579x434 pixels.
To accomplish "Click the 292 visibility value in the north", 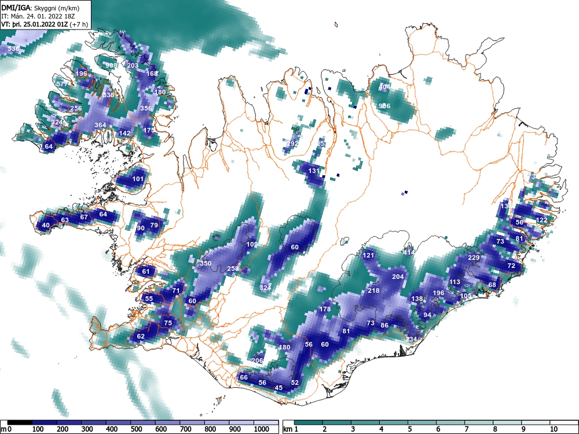I will tap(292, 144).
